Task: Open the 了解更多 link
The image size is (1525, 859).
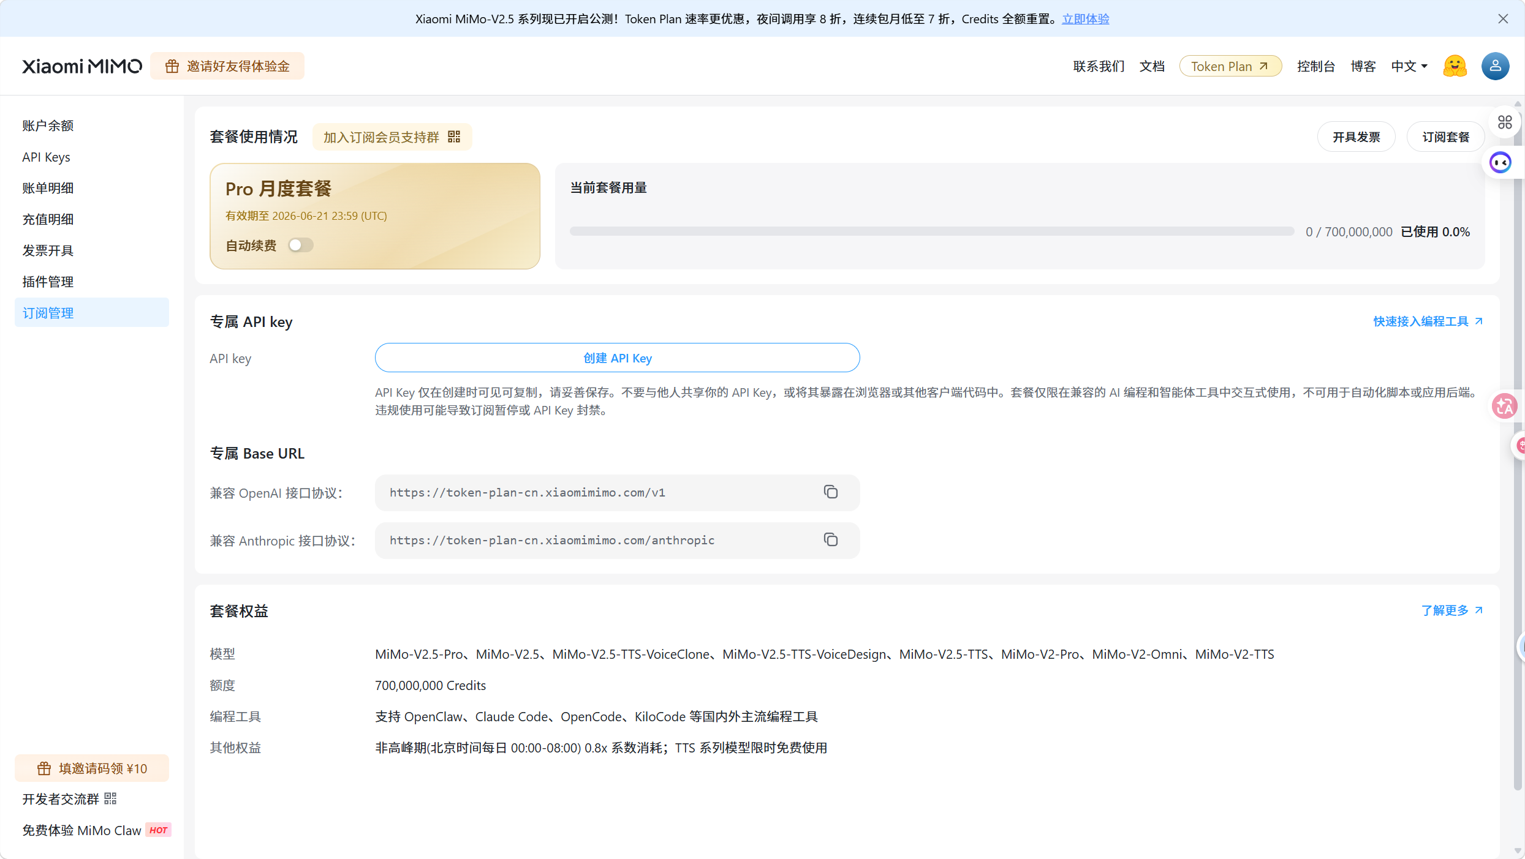Action: [1452, 610]
